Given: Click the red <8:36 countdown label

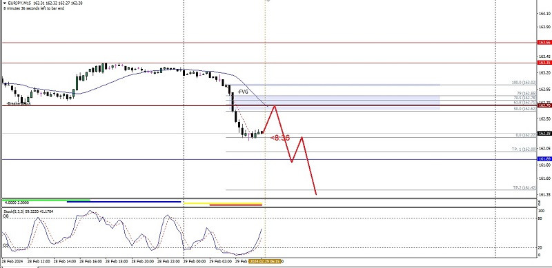Looking at the screenshot, I should (280, 138).
